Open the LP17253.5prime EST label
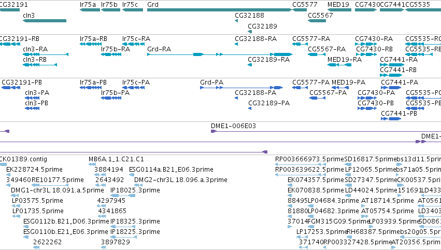The image size is (441, 250). (322, 232)
